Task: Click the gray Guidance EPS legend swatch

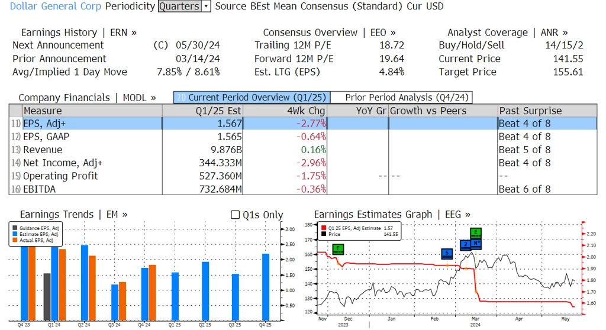Action: click(15, 228)
